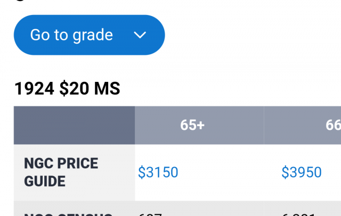Click the 1924 $20 MS heading
This screenshot has width=341, height=216.
[x=67, y=89]
